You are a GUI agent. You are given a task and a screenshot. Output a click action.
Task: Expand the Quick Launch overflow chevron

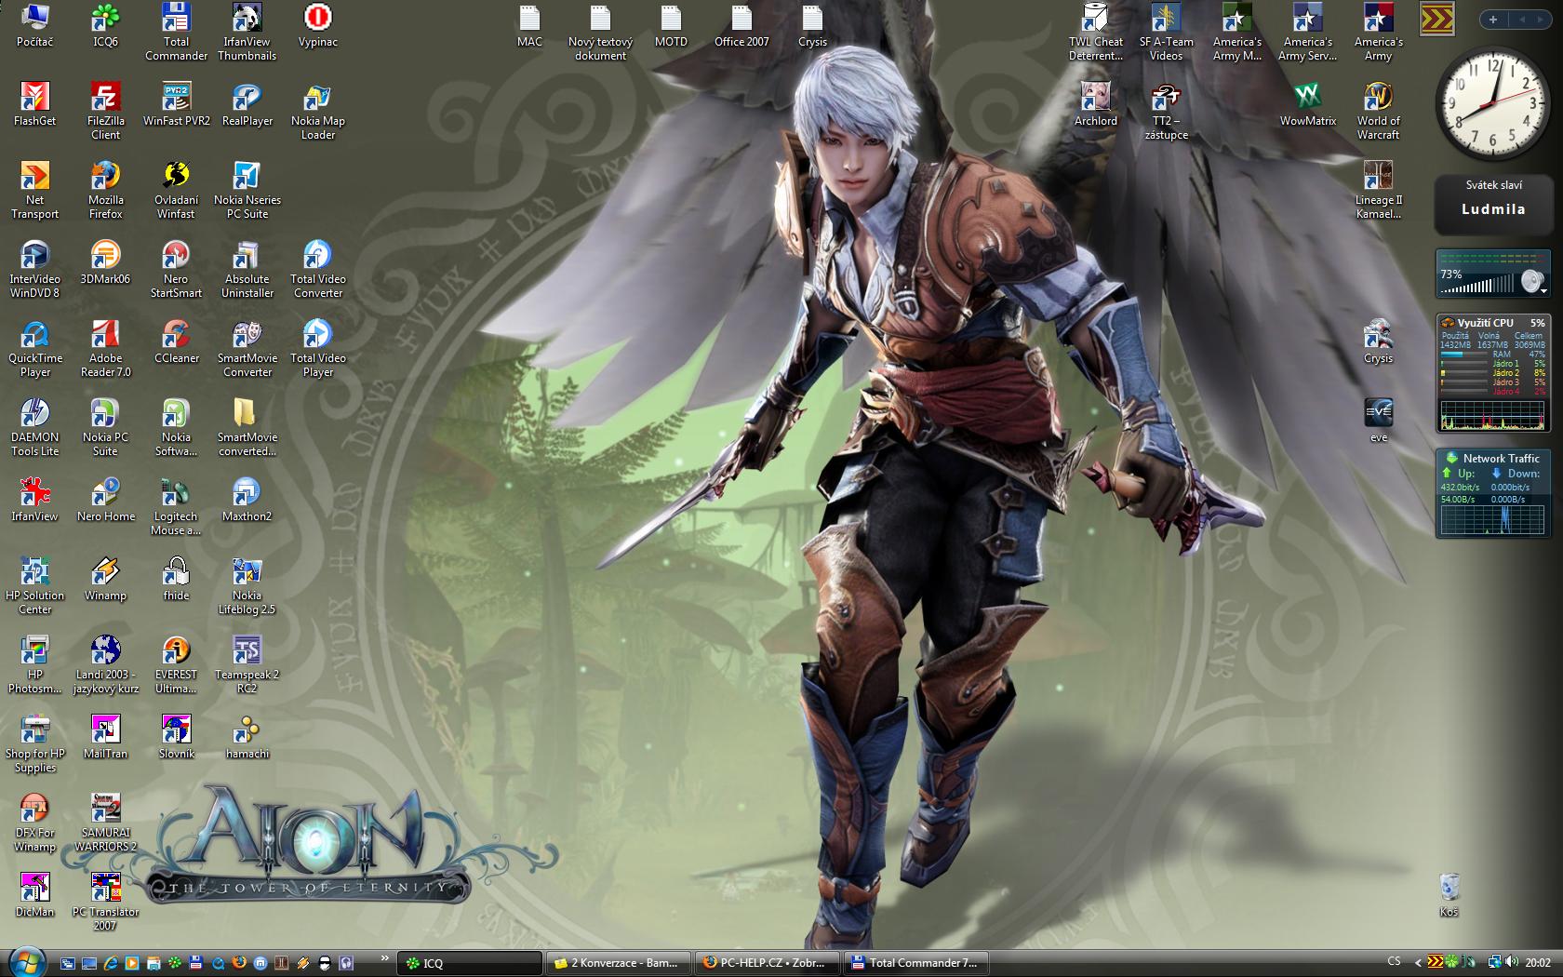pyautogui.click(x=384, y=959)
